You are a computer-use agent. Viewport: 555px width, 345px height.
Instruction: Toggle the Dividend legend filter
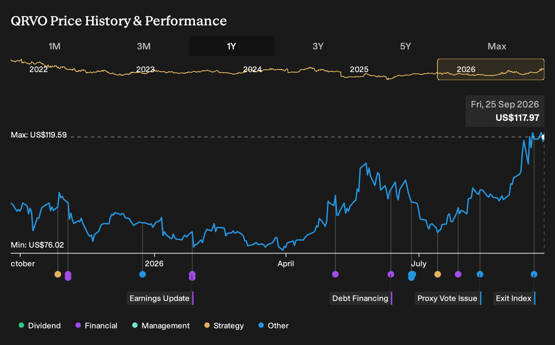[40, 326]
